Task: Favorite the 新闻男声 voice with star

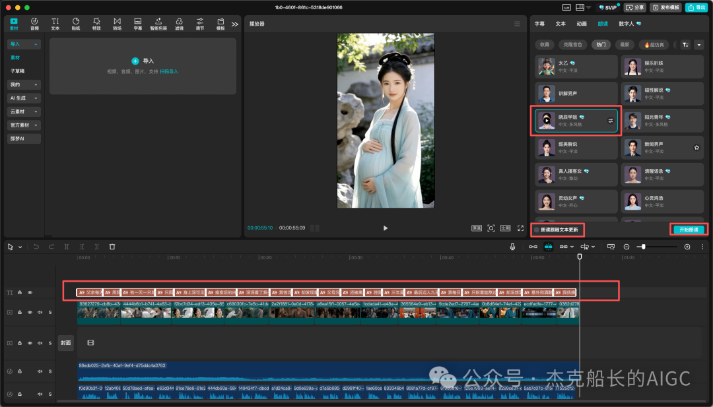Action: pyautogui.click(x=696, y=148)
